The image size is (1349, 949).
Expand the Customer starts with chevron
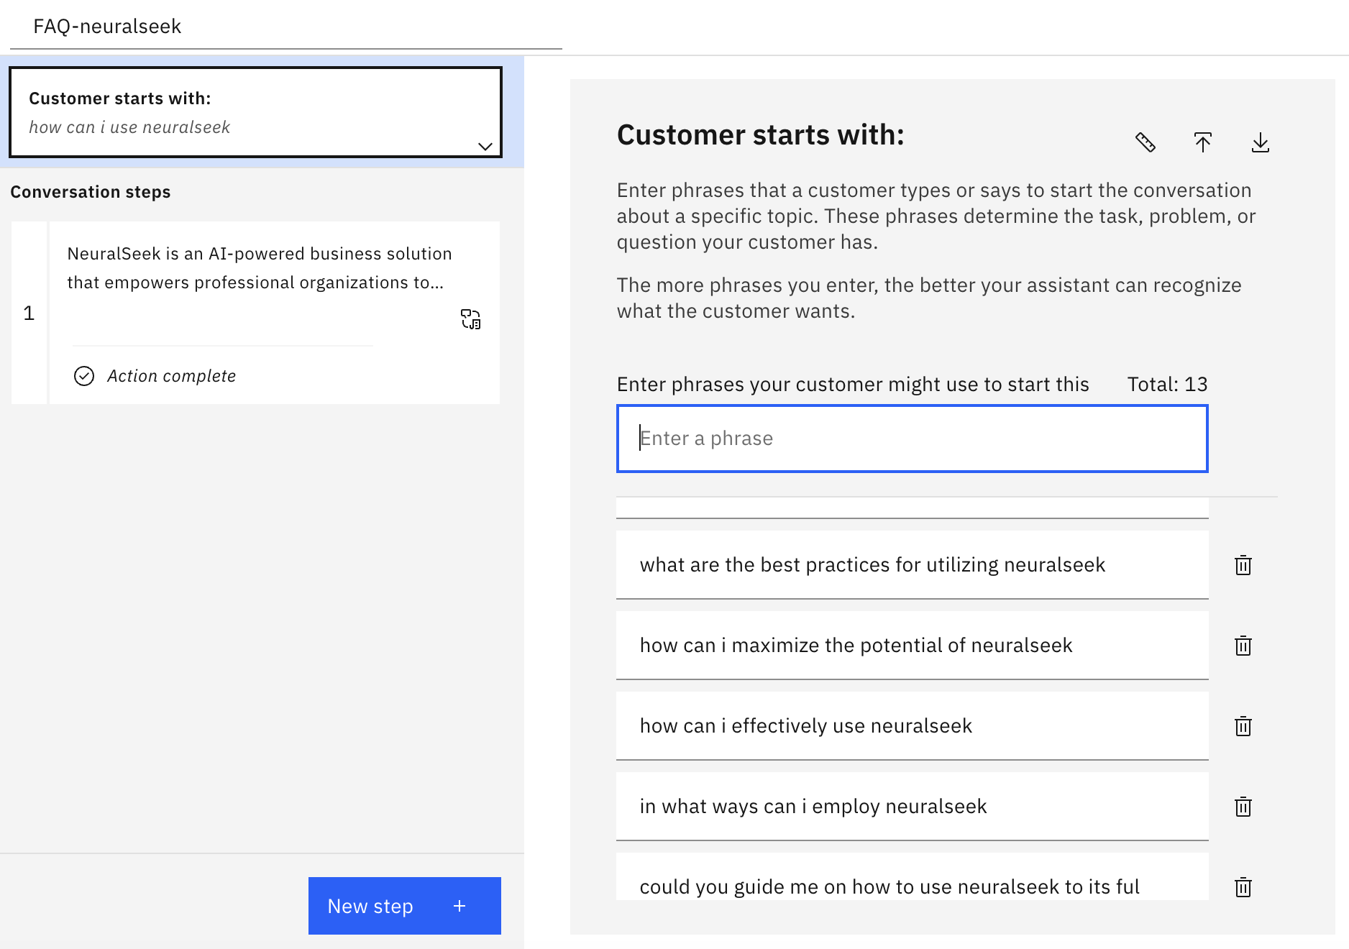(485, 146)
